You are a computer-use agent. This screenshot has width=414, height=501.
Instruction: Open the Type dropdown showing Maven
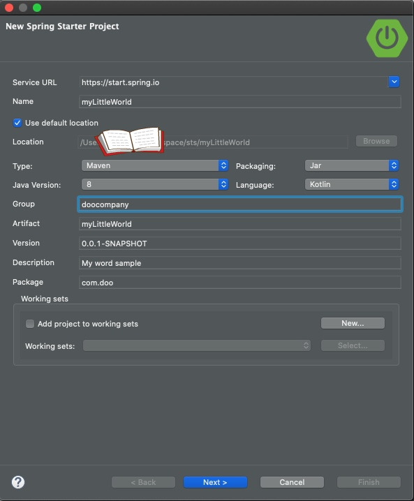(x=155, y=165)
